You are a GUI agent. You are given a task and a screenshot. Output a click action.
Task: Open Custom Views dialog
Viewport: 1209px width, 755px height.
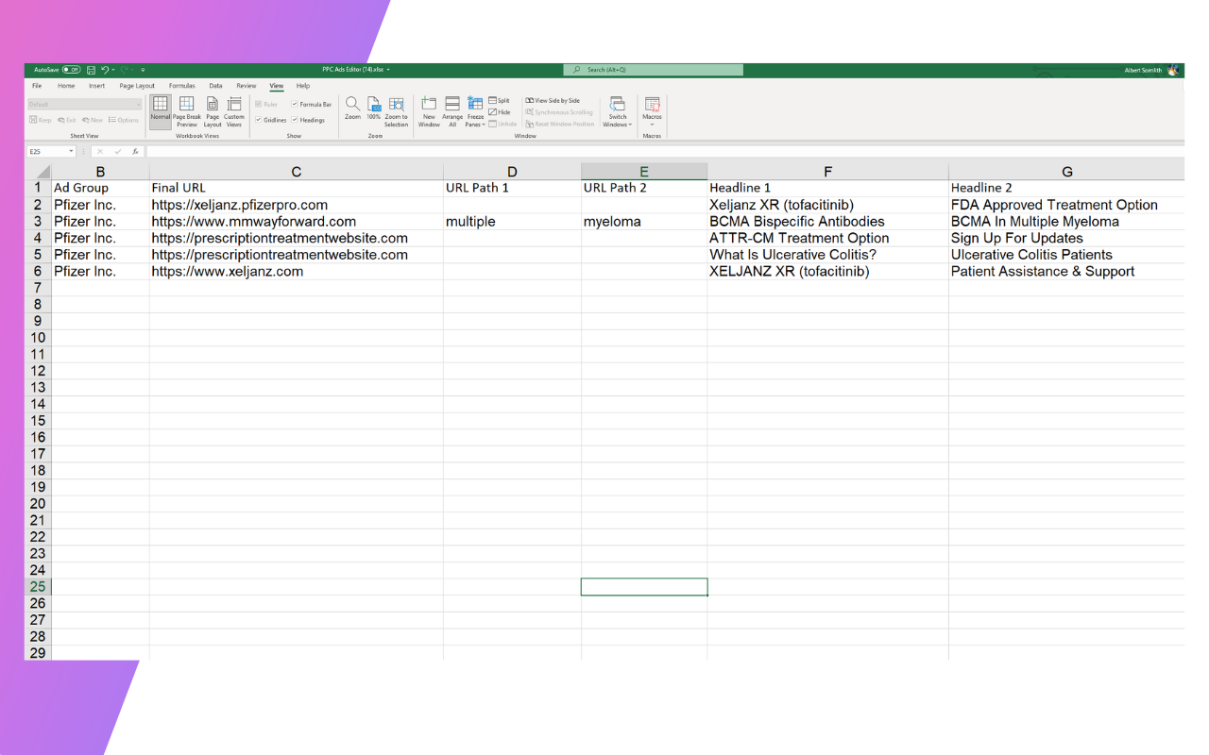tap(234, 110)
